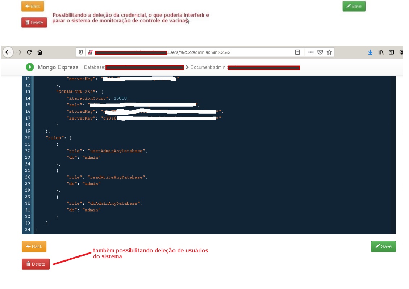
Task: Click "admin" db value on line 27
Action: click(x=91, y=183)
